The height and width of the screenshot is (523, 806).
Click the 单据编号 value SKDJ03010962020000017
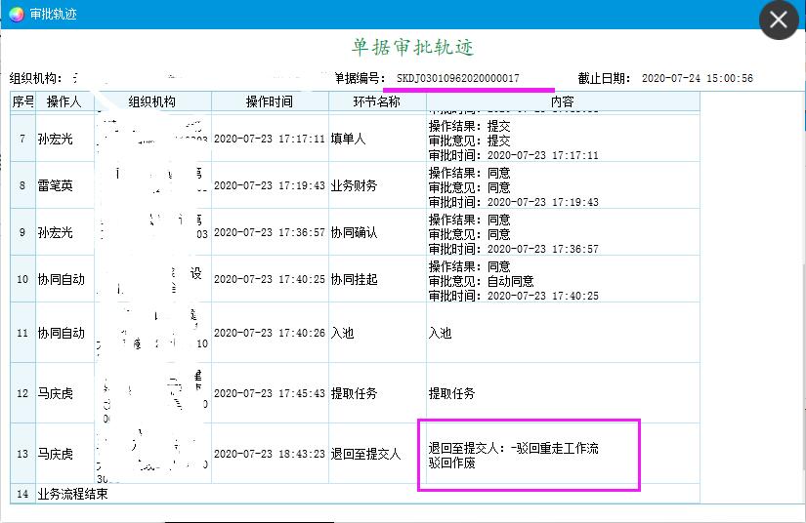(x=457, y=78)
